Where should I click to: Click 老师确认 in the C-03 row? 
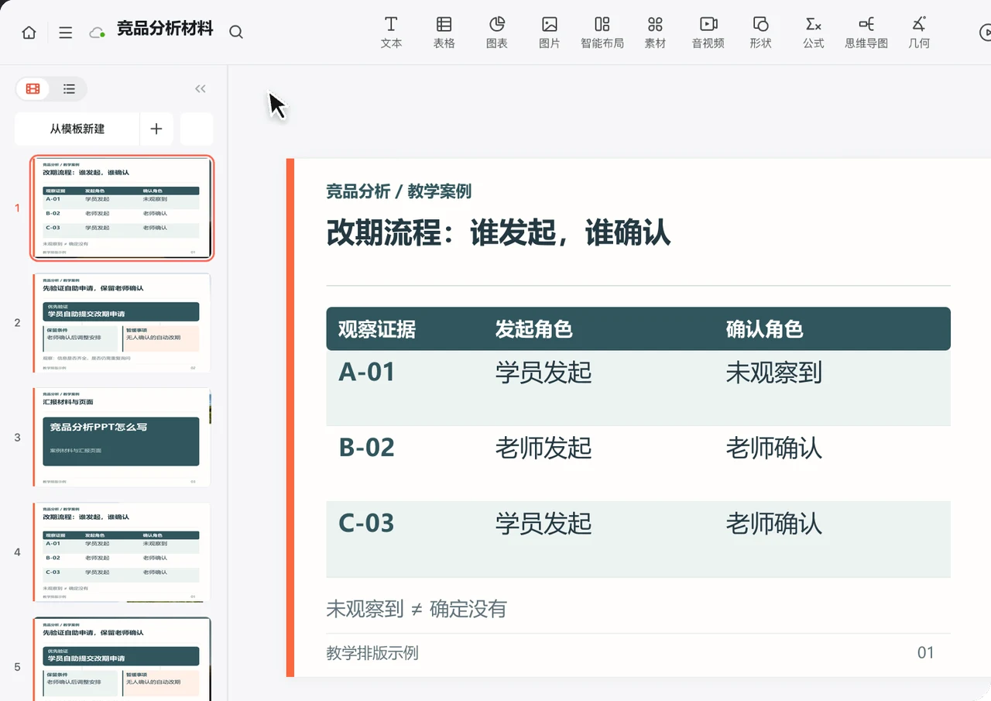(x=774, y=524)
